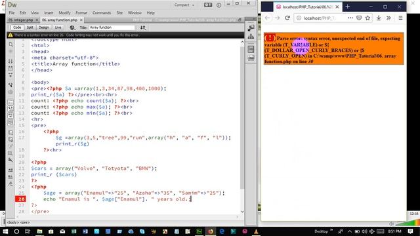Go back in the Firefox window
420x236 pixels.
pyautogui.click(x=267, y=18)
